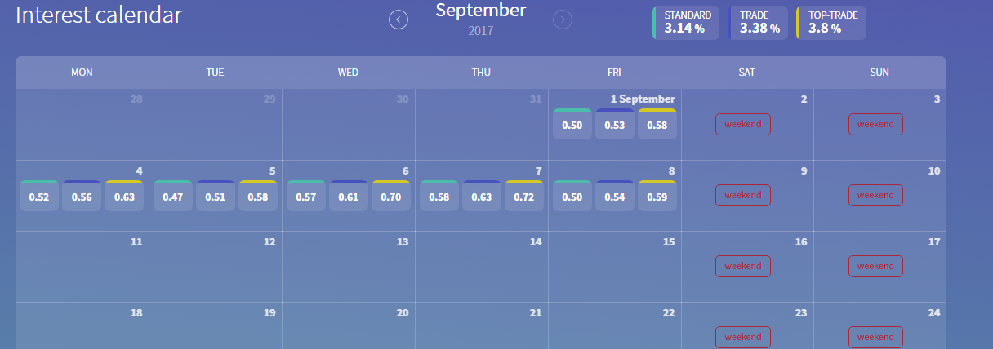The width and height of the screenshot is (993, 349).
Task: Select the TOP-TRADE 3.8% rate badge
Action: 832,23
